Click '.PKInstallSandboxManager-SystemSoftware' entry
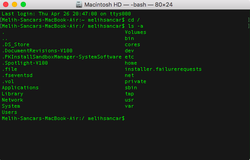250x160 pixels. click(x=62, y=57)
